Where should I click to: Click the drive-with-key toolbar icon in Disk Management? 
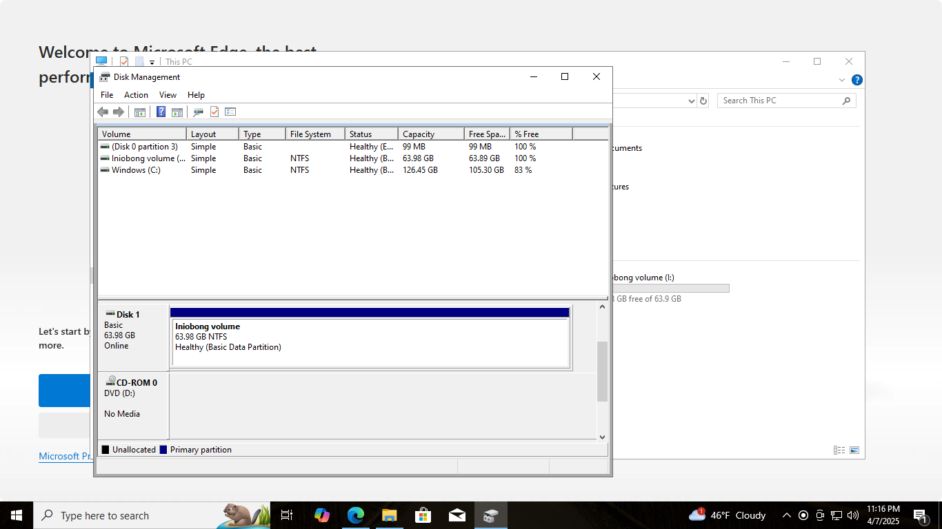click(x=199, y=112)
